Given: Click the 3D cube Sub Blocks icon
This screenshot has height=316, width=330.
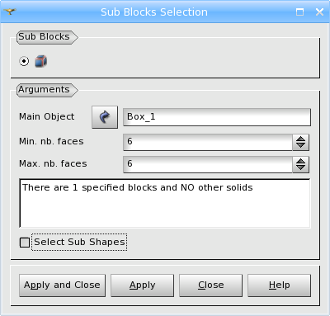Looking at the screenshot, I should pos(41,61).
